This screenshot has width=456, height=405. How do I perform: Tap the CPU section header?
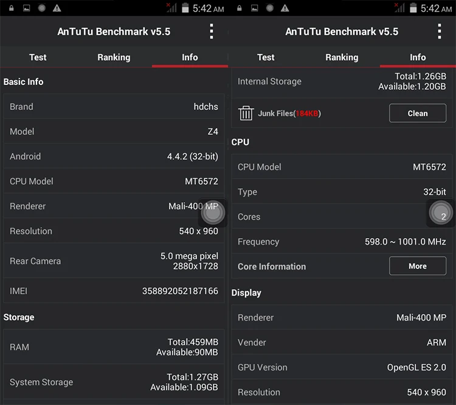point(240,141)
